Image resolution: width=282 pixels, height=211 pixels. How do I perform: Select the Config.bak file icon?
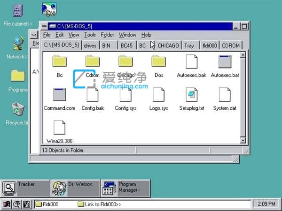[93, 95]
